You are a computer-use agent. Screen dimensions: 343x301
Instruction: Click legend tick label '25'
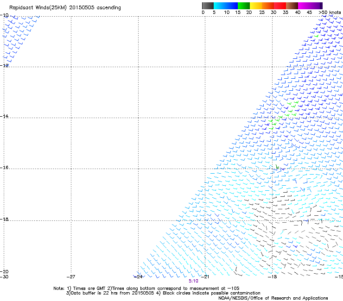[262, 13]
